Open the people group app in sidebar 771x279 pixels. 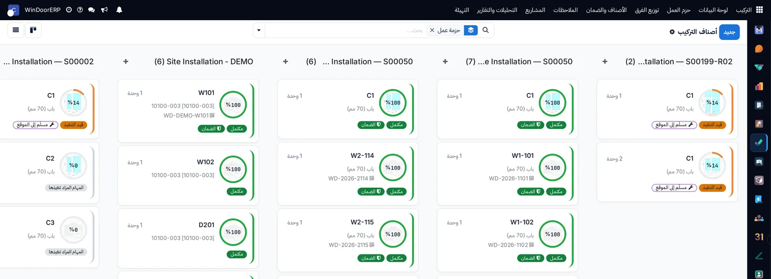(x=759, y=218)
